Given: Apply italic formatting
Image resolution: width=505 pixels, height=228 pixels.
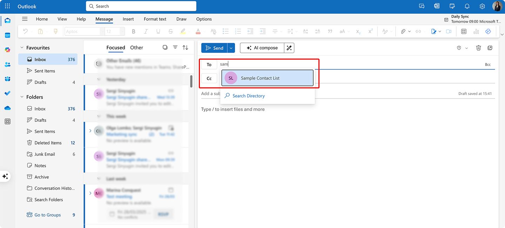Looking at the screenshot, I should point(146,31).
